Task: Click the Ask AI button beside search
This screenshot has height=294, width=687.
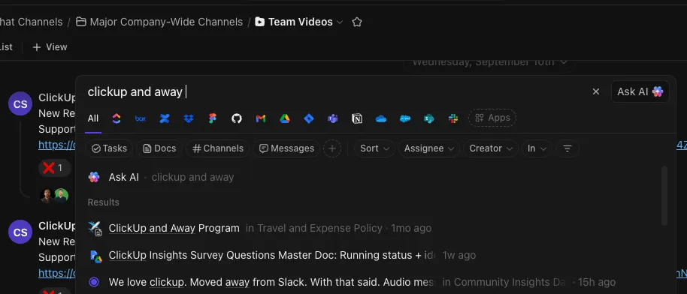Action: pos(640,91)
